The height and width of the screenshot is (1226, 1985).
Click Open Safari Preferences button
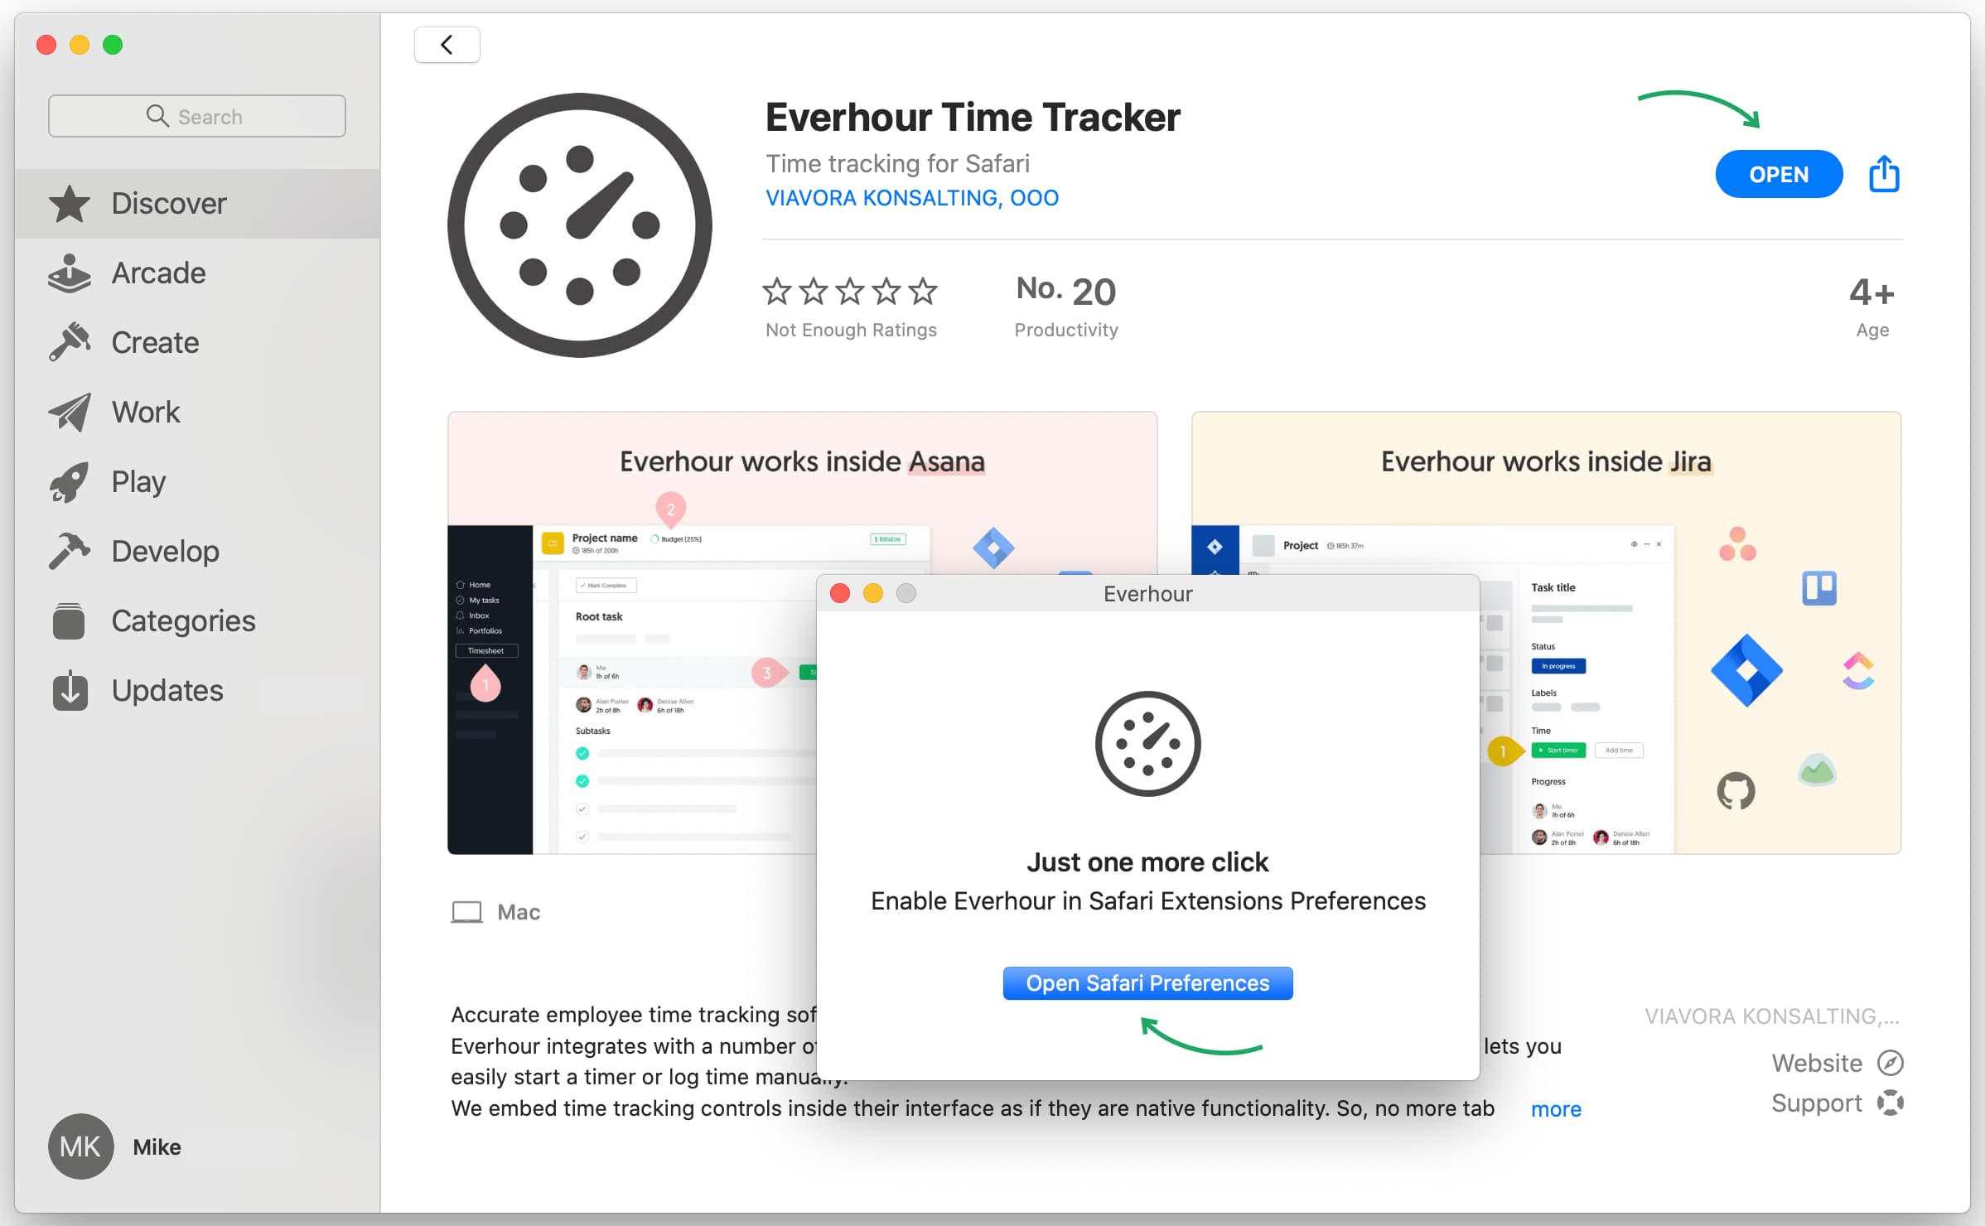click(x=1148, y=982)
